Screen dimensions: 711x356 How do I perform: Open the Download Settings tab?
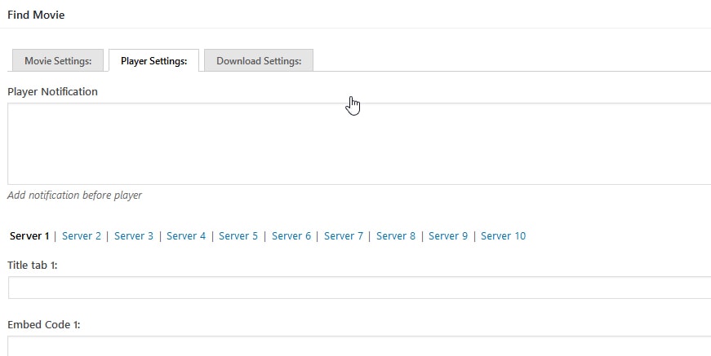point(258,61)
